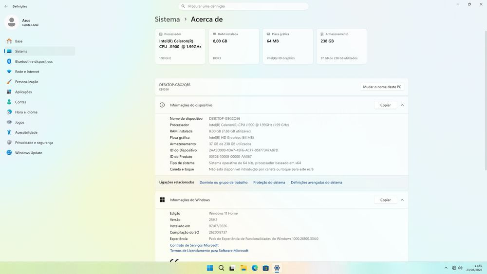Open Domínio ou grupo de trabalho link
The width and height of the screenshot is (487, 274).
pyautogui.click(x=224, y=183)
